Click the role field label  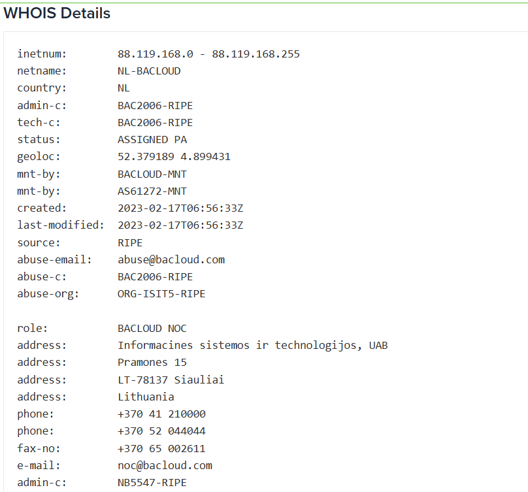32,329
